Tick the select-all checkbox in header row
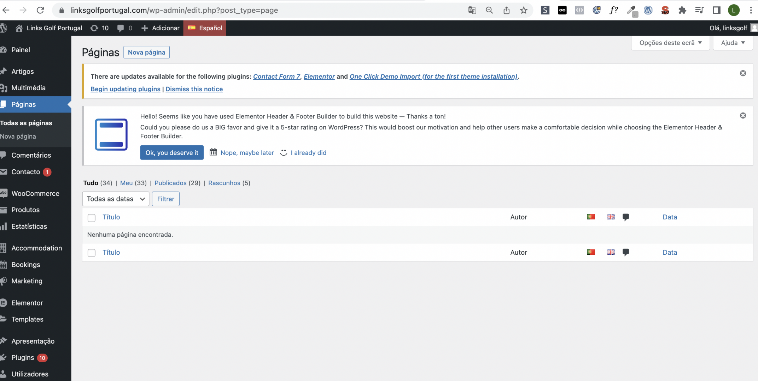This screenshot has width=758, height=381. click(x=92, y=218)
